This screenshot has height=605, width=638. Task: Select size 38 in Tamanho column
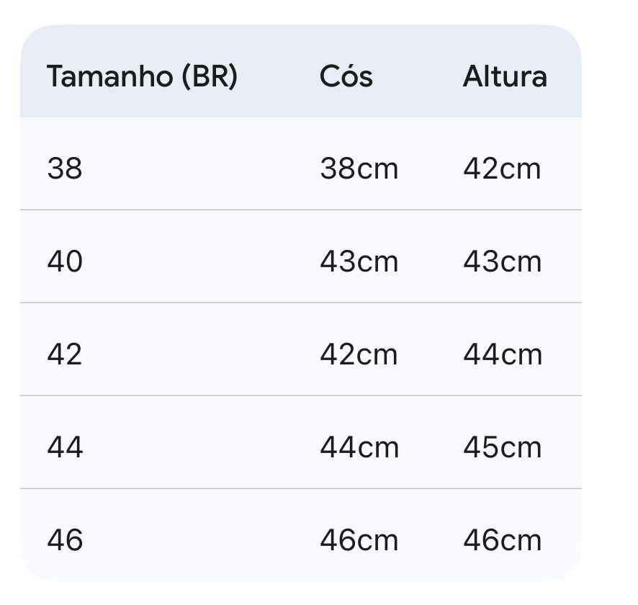point(65,169)
